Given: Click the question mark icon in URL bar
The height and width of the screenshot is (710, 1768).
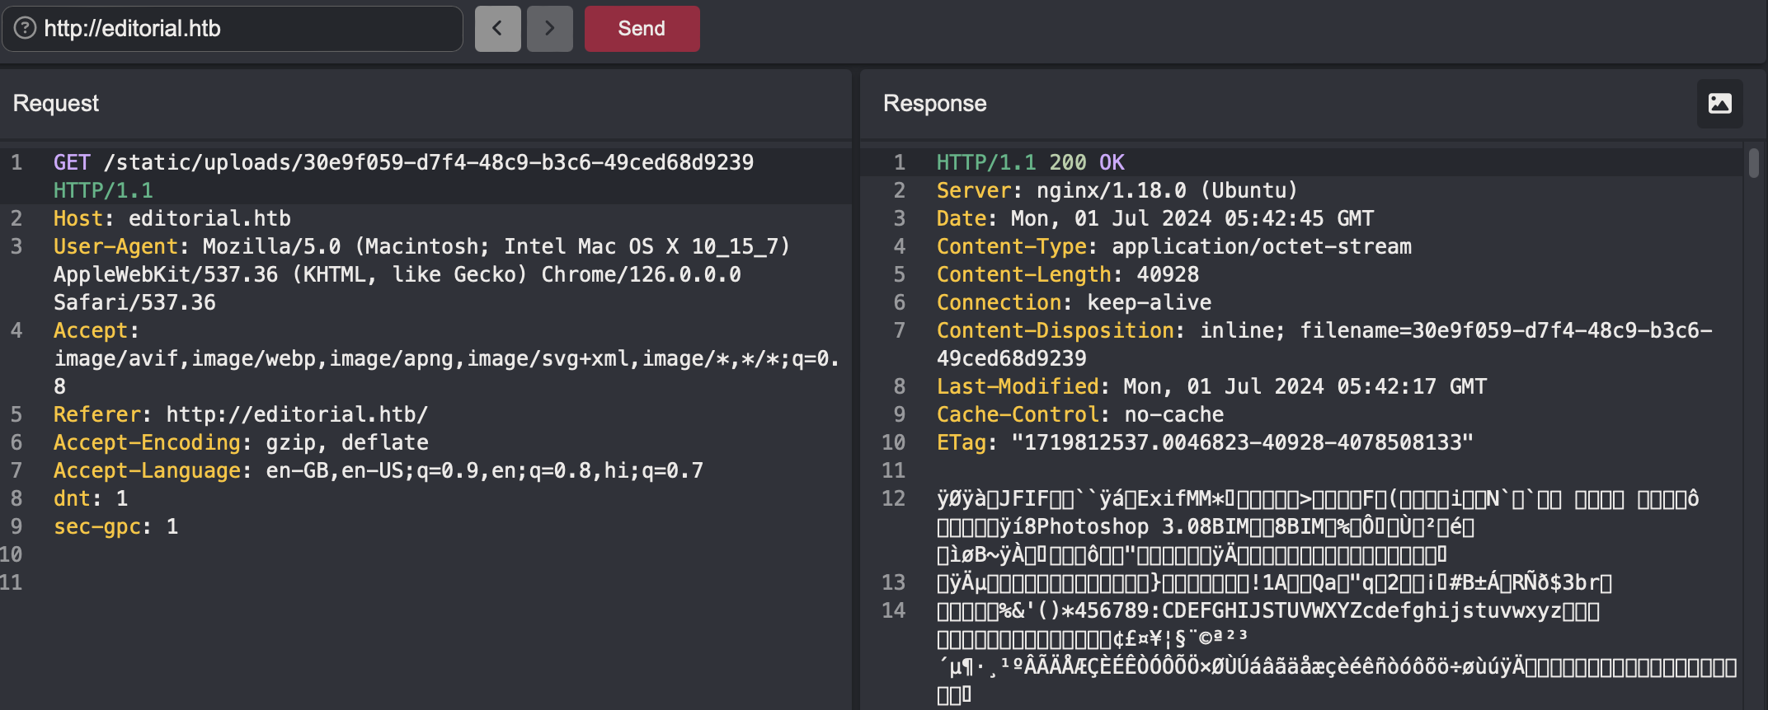Looking at the screenshot, I should point(26,29).
